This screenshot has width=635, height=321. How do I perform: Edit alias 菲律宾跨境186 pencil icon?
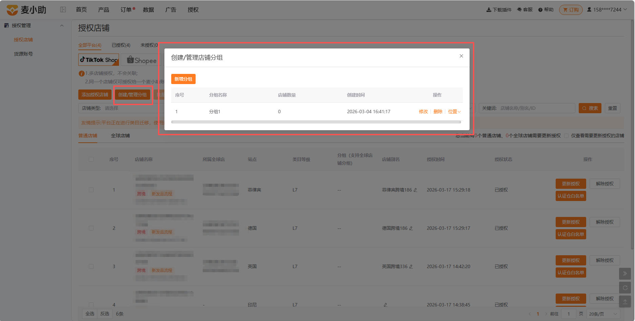(x=416, y=190)
